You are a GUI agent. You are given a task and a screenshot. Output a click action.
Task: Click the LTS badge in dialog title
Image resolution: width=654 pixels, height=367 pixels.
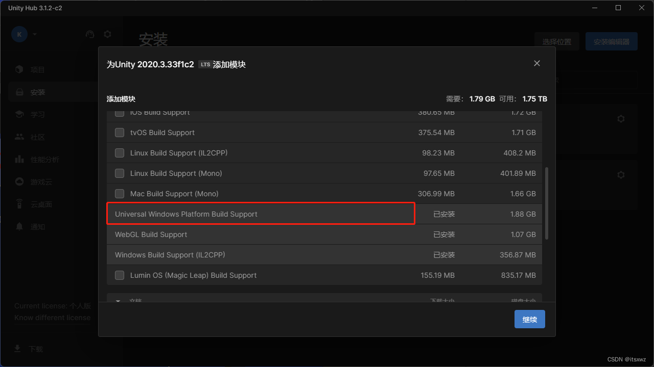tap(205, 65)
